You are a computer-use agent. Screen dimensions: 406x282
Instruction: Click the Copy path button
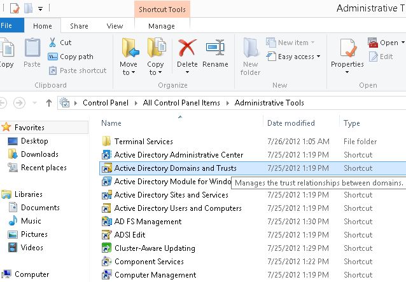[x=71, y=57]
